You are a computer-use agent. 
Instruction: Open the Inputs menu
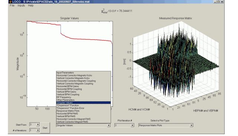[x=21, y=6]
